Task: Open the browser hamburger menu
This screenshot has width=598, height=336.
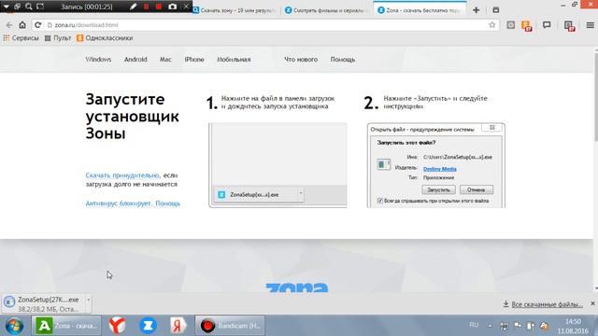Action: click(x=590, y=25)
